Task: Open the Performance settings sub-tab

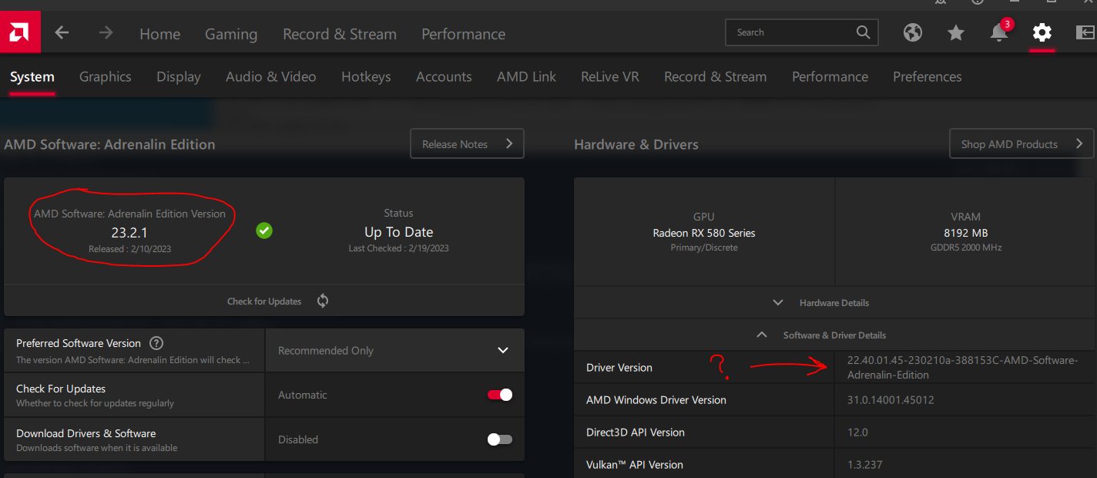Action: (830, 76)
